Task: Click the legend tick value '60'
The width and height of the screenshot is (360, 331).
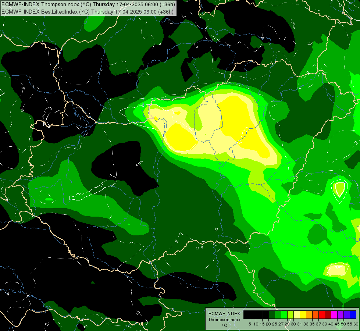Action: (x=356, y=324)
